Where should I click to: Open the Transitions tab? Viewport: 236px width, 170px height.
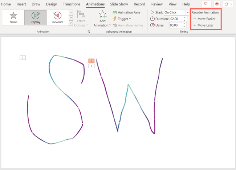[x=72, y=4]
